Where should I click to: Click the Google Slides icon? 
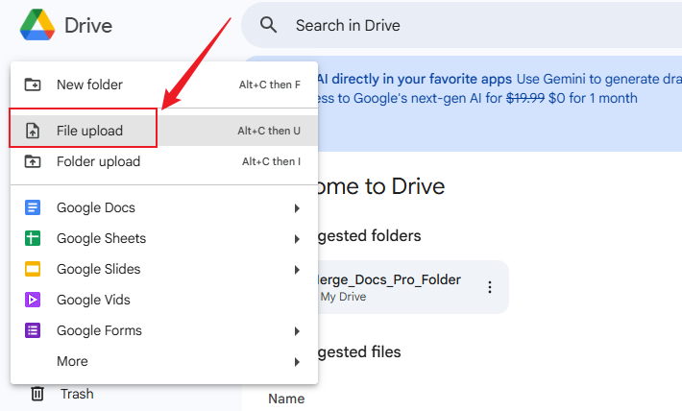point(33,269)
